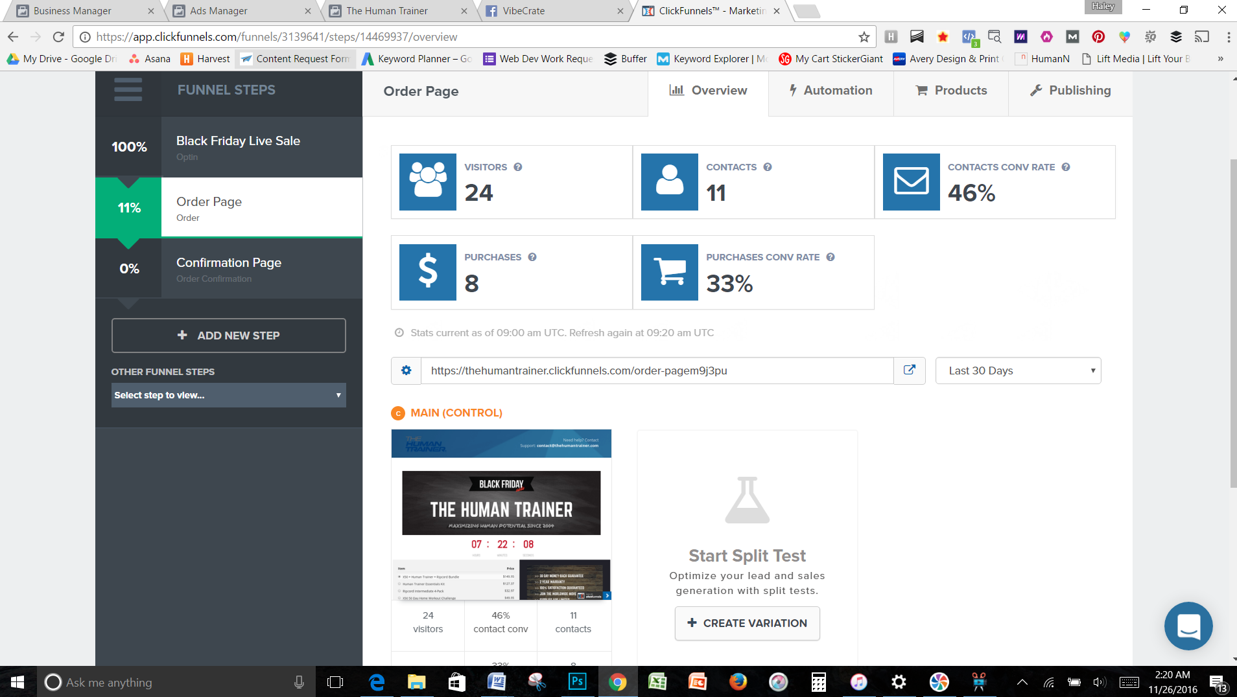Open the Windows Start menu

[18, 681]
